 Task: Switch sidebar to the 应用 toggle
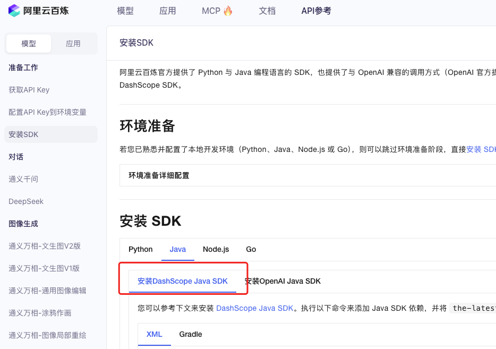point(73,44)
